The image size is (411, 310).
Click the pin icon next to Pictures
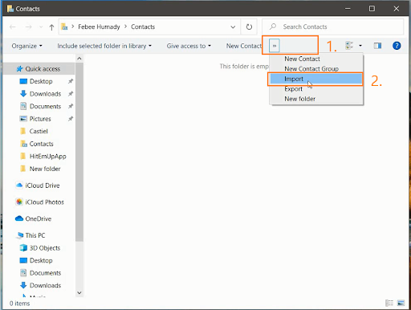tap(71, 119)
